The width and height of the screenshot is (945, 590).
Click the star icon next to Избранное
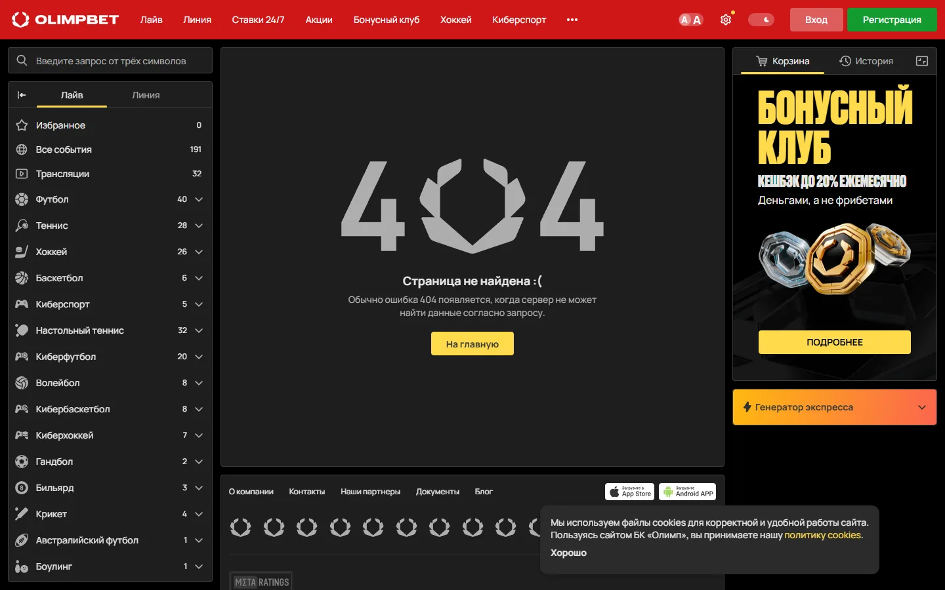pos(22,125)
